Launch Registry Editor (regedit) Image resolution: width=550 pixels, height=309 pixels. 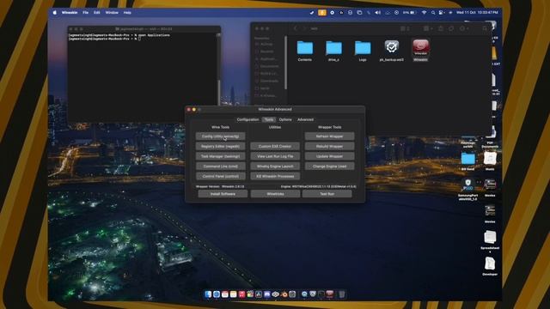[220, 146]
